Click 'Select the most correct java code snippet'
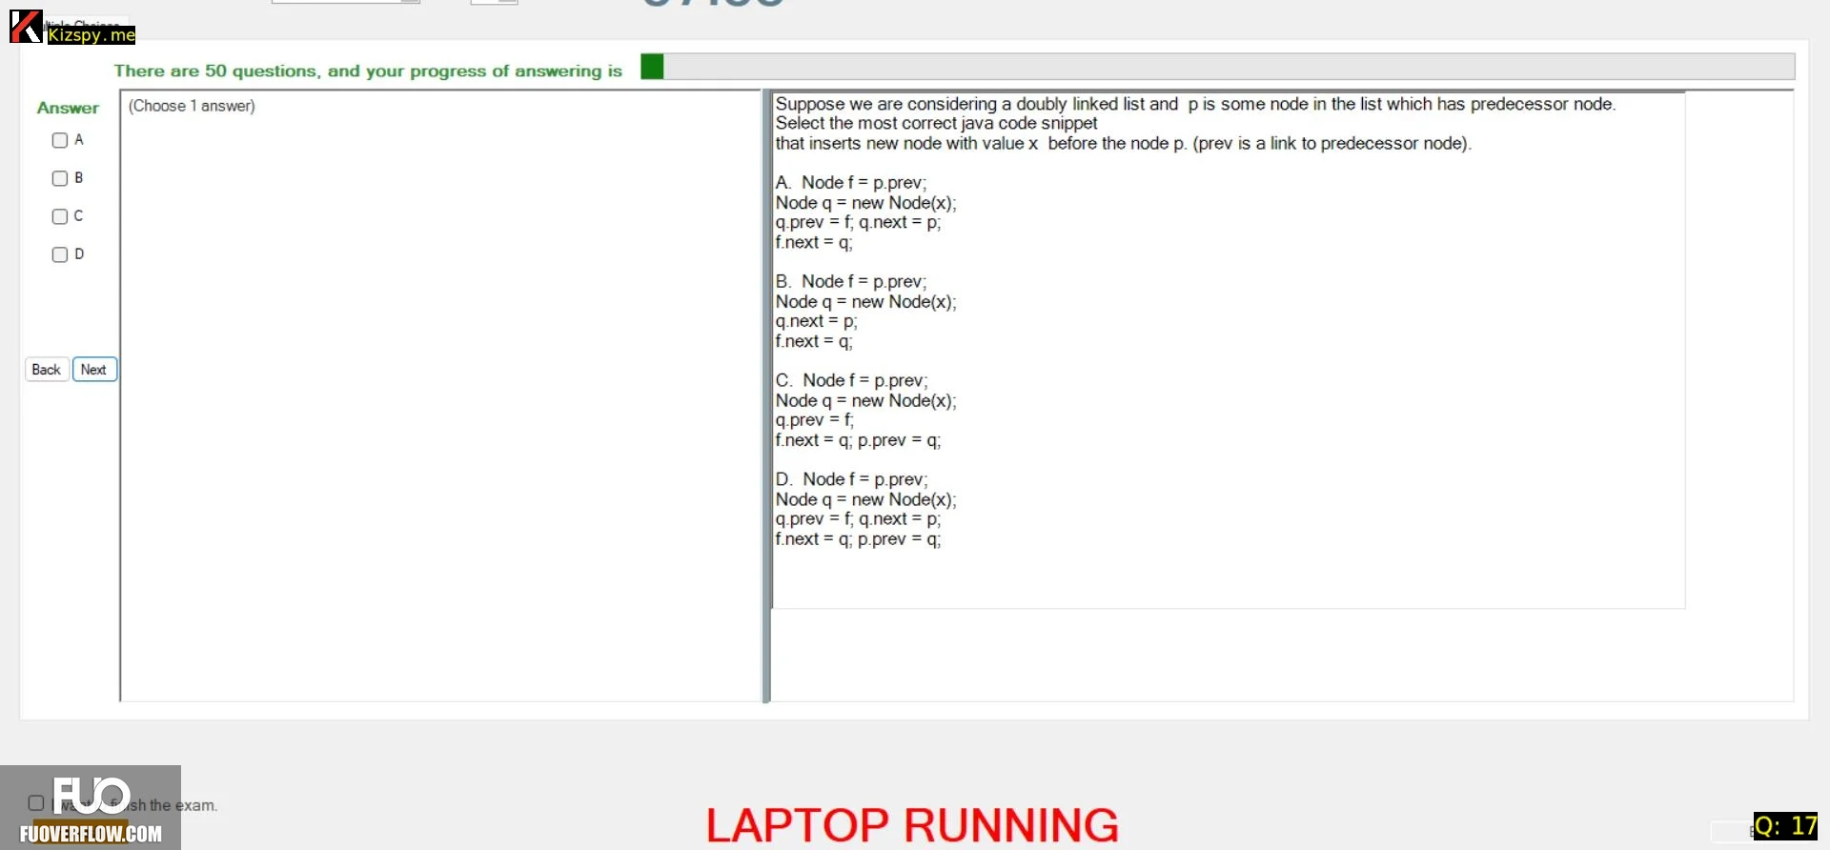 [x=936, y=123]
